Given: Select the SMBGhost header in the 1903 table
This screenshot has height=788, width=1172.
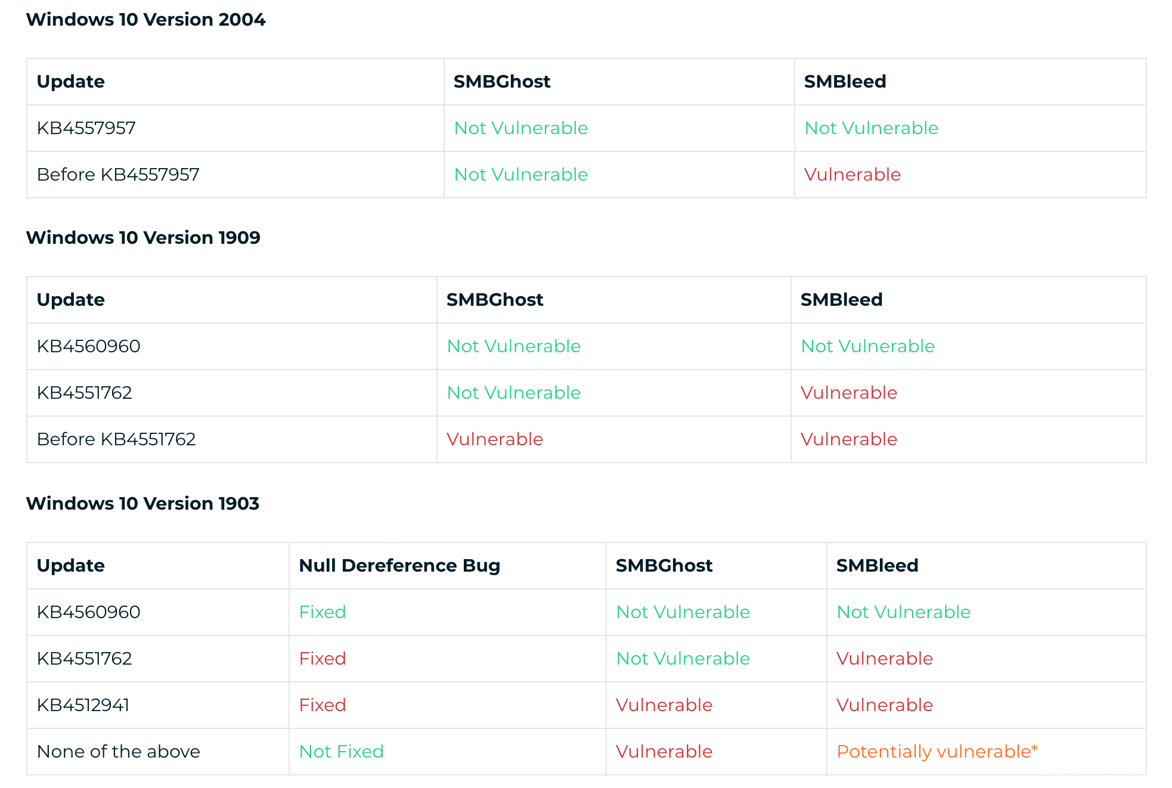Looking at the screenshot, I should click(x=664, y=566).
